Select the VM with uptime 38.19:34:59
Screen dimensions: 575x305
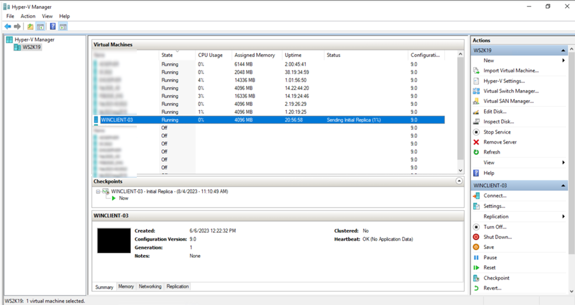(269, 72)
